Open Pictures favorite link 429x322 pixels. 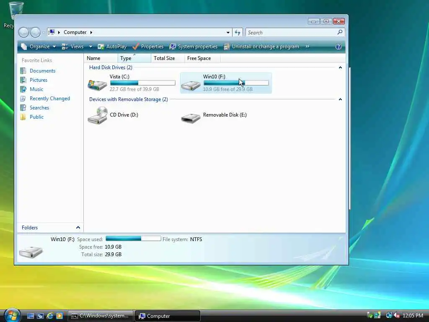(38, 80)
